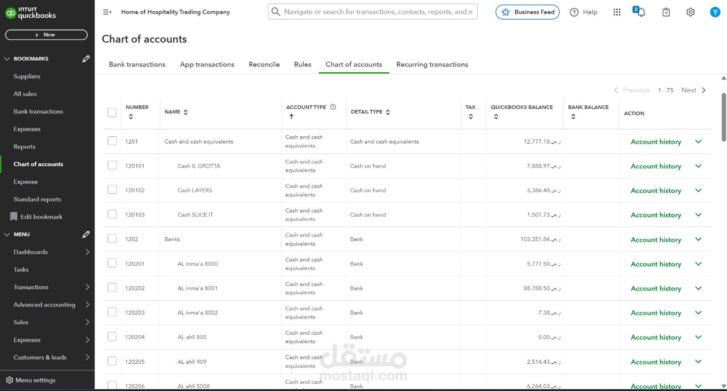Open Account history for AL Inma'a 8001
Viewport: 727px width, 391px height.
click(656, 288)
